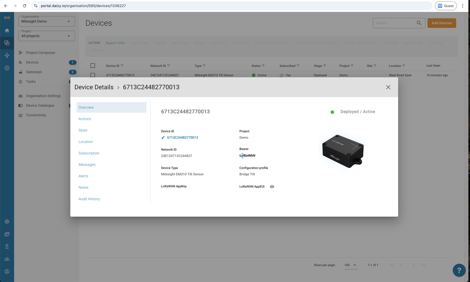
Task: Click the Last Seen column header
Action: (433, 66)
